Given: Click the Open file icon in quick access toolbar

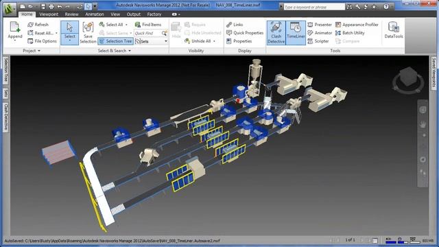Looking at the screenshot, I should coord(30,6).
